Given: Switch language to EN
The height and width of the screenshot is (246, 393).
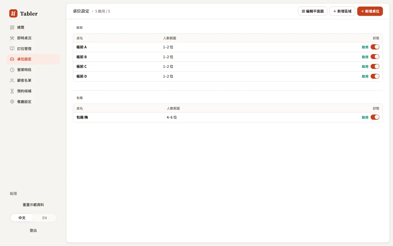Looking at the screenshot, I should tap(44, 218).
